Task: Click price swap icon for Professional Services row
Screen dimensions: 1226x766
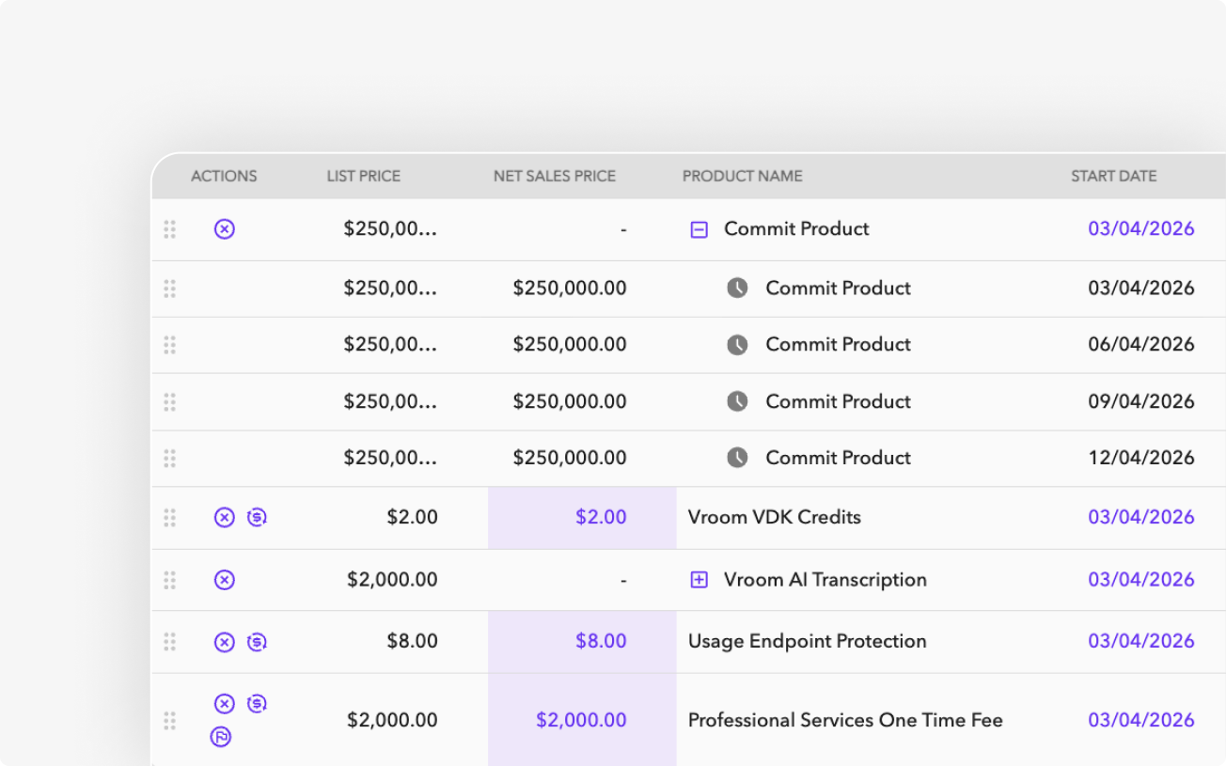Action: (257, 703)
